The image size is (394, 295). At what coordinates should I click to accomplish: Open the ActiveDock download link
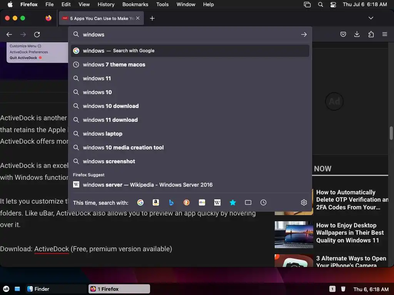click(52, 249)
